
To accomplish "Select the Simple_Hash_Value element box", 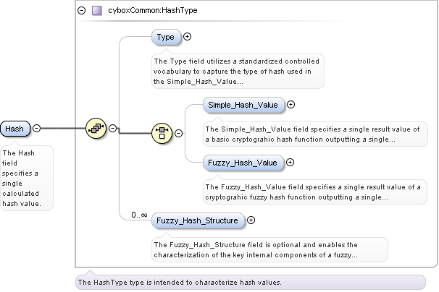I will pyautogui.click(x=243, y=105).
